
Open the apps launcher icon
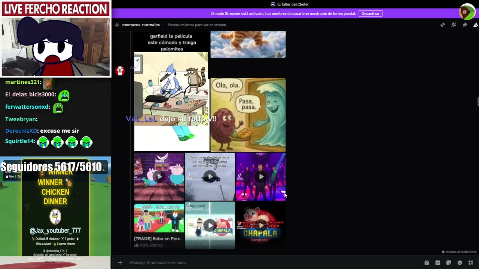coord(471,263)
